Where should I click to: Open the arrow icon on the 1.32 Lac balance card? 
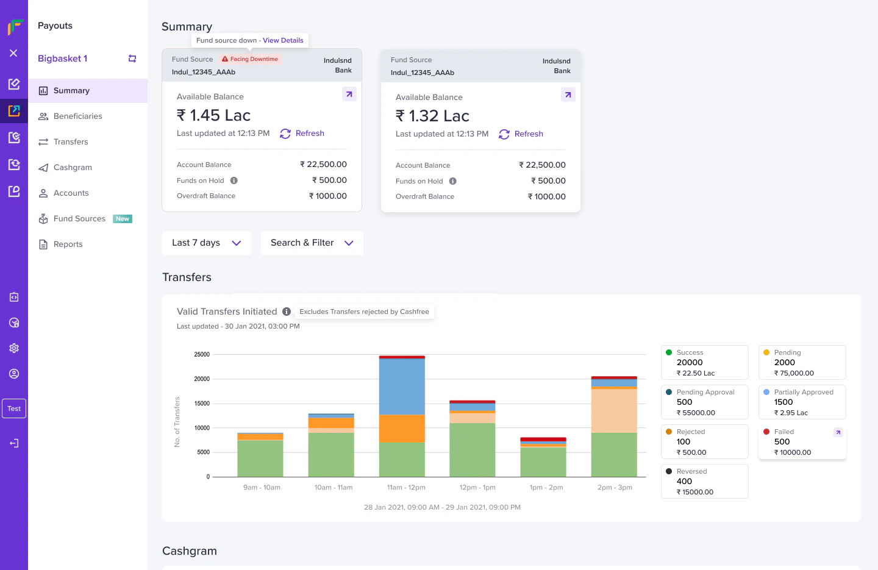568,94
